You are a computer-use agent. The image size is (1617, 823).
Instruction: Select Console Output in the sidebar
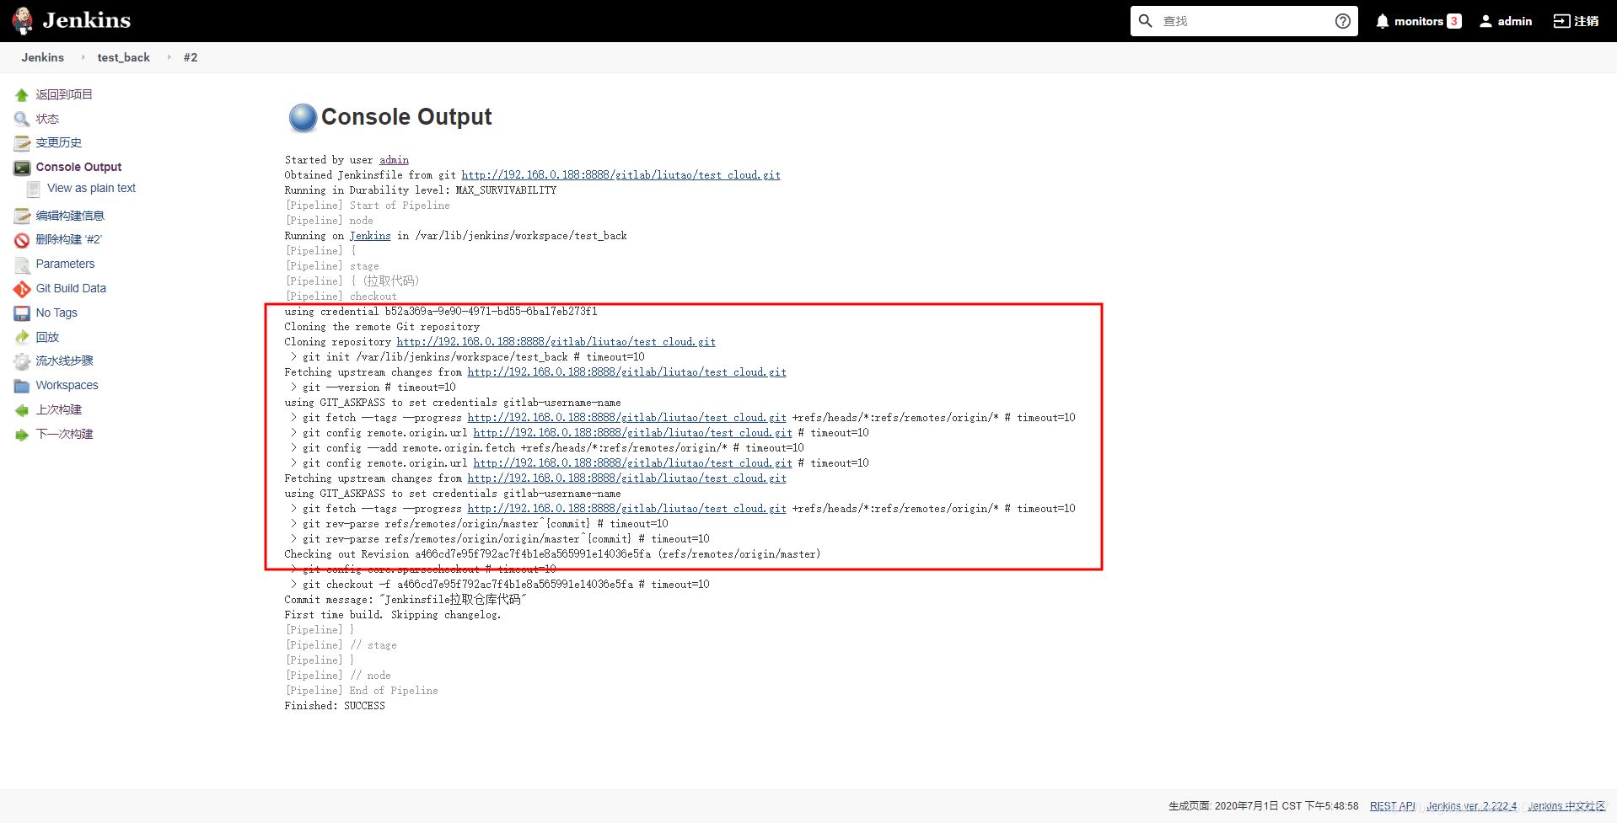[x=78, y=167]
